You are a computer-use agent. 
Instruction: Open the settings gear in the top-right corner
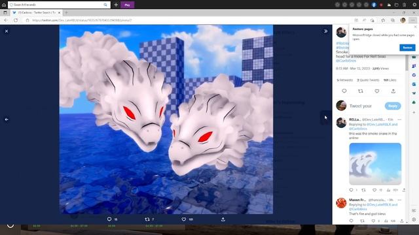click(414, 5)
